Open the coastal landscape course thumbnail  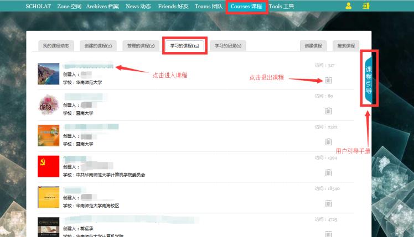(x=48, y=74)
